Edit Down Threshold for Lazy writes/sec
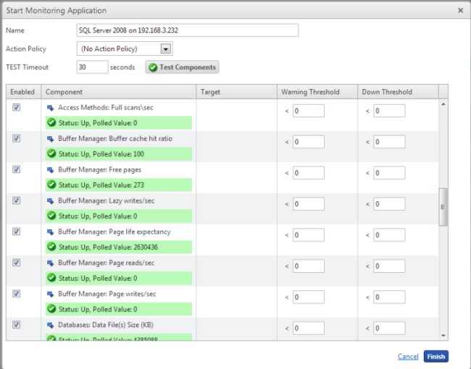 (x=389, y=204)
